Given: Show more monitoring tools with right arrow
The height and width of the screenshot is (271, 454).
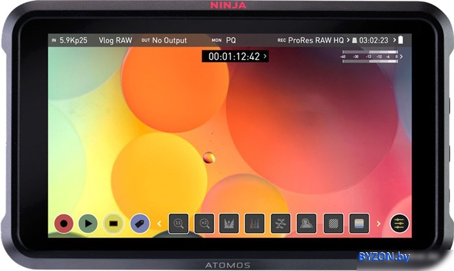Looking at the screenshot, I should (x=378, y=224).
